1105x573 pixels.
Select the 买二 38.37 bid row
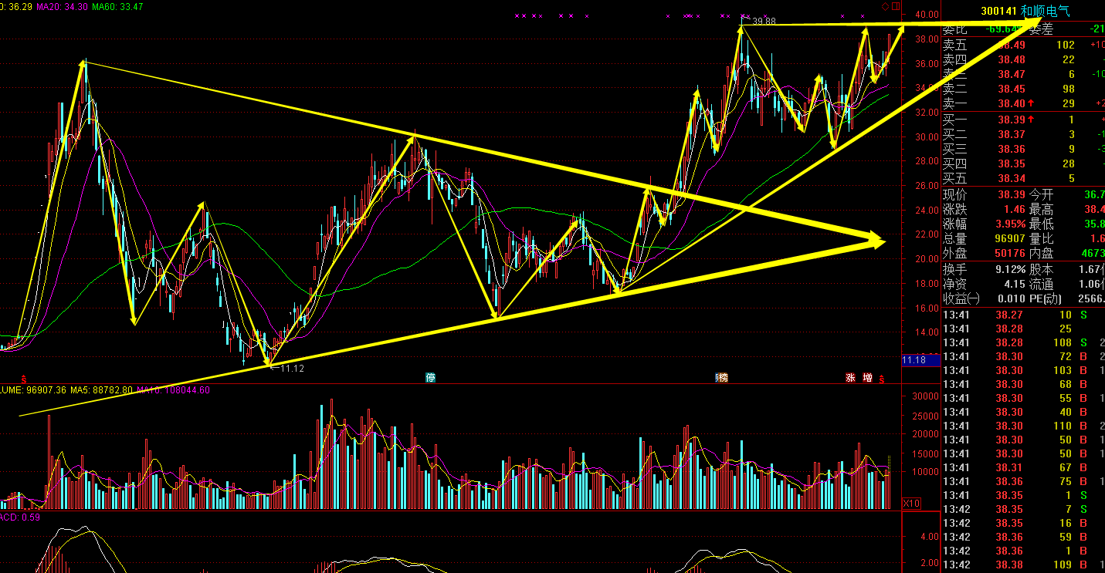1023,135
